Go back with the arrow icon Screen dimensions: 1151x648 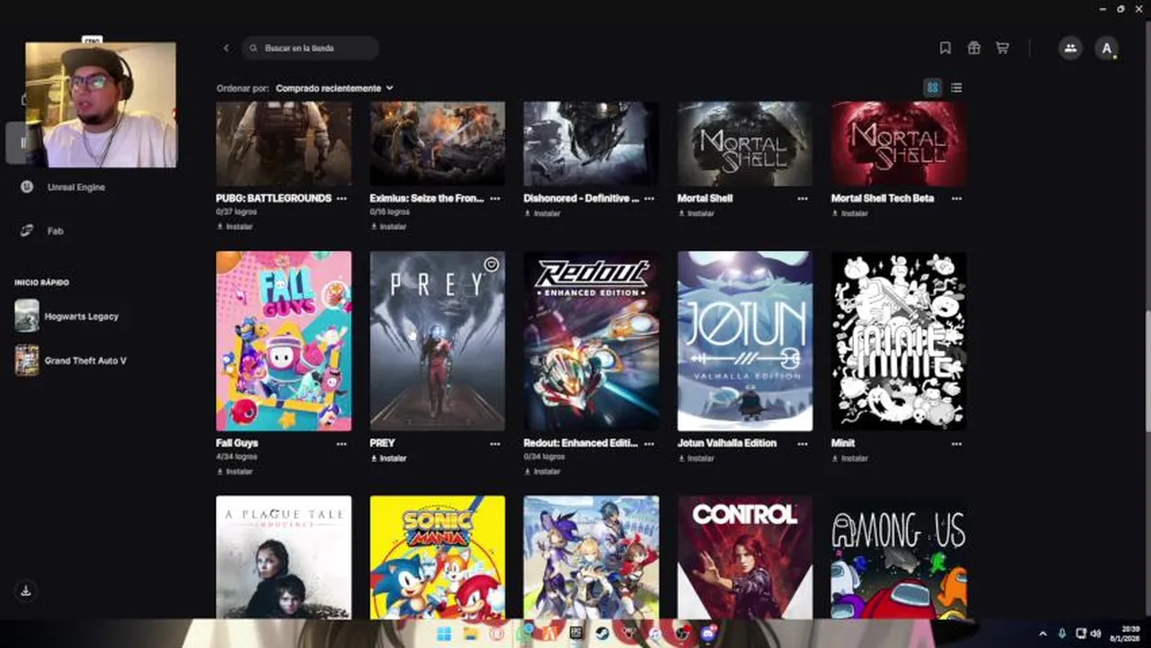226,48
